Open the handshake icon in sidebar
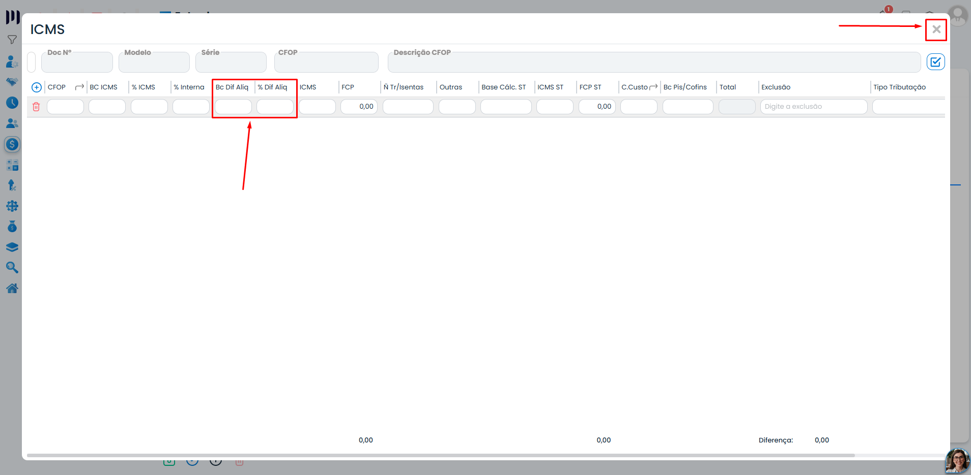This screenshot has width=971, height=475. click(x=12, y=82)
